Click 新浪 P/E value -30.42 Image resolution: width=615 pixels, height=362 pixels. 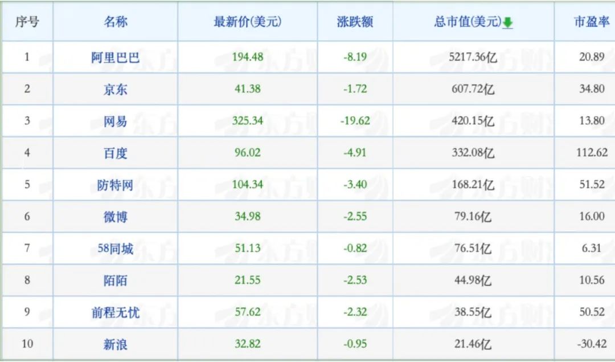pyautogui.click(x=591, y=344)
